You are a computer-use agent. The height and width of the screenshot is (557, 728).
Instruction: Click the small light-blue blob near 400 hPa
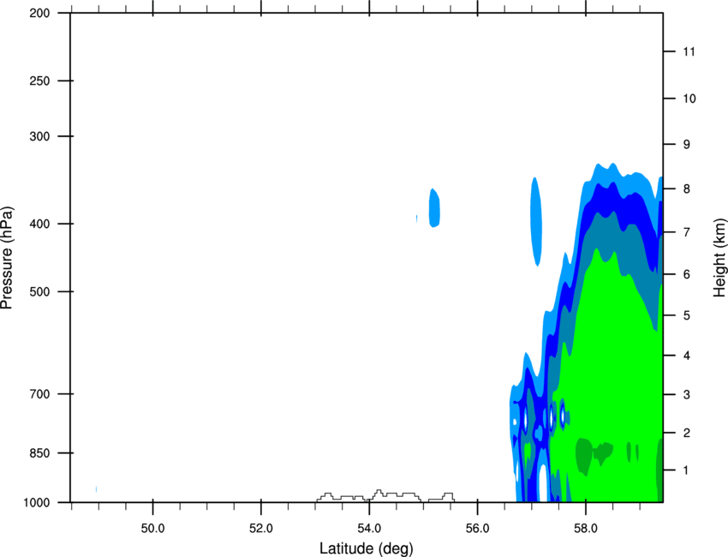click(x=434, y=207)
